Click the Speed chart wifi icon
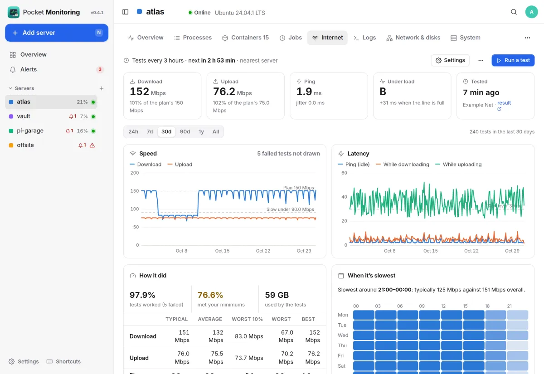Viewport: 544px width, 374px height. 133,154
